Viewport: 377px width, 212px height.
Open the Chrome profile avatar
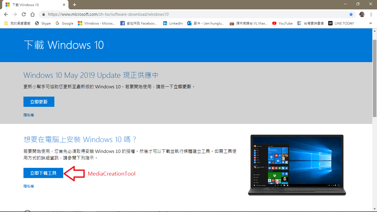pos(362,14)
